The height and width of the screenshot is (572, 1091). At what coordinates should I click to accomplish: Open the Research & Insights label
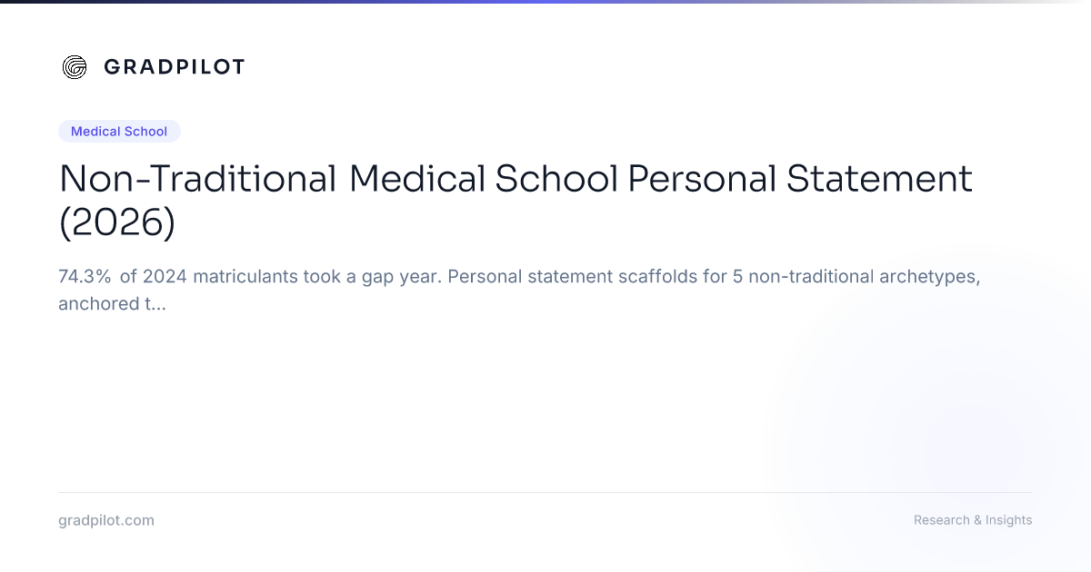click(x=973, y=520)
